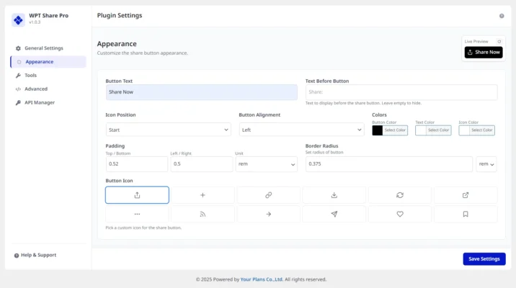The width and height of the screenshot is (516, 288).
Task: Click the Icon Color swatch
Action: (x=464, y=130)
